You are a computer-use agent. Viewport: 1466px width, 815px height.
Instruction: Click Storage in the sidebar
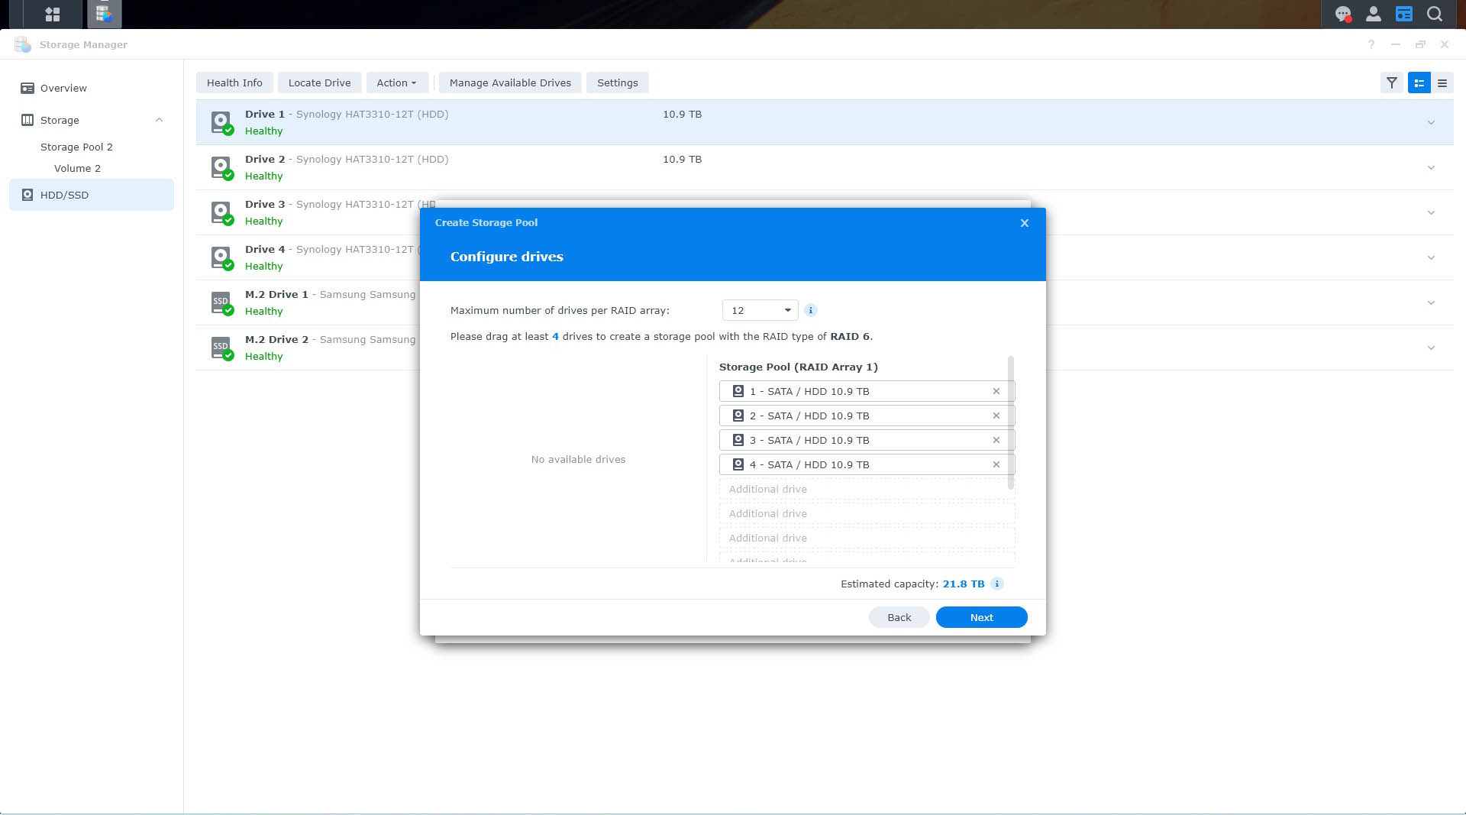[60, 120]
